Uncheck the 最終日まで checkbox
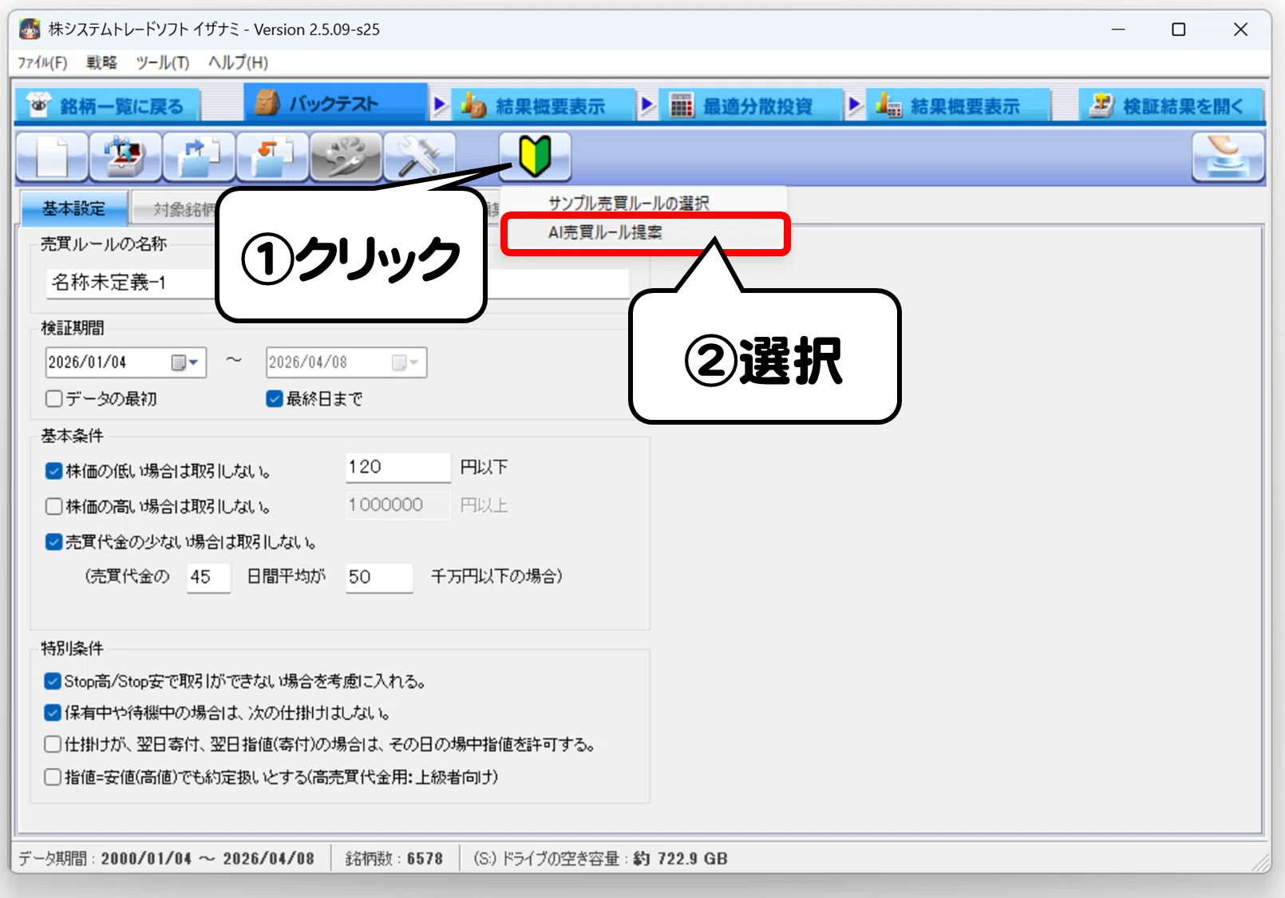The image size is (1285, 898). [274, 398]
